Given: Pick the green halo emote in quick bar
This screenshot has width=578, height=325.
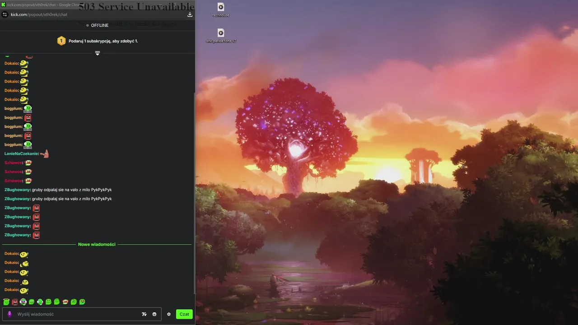Looking at the screenshot, I should point(6,302).
